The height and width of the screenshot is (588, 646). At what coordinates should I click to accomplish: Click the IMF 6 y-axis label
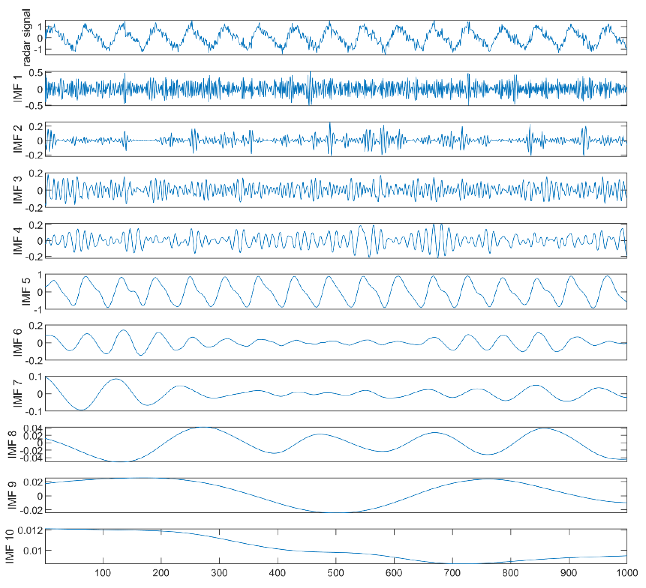(18, 342)
